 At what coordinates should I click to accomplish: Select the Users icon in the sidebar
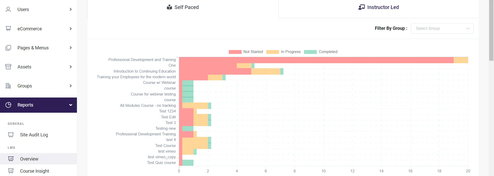pos(8,9)
